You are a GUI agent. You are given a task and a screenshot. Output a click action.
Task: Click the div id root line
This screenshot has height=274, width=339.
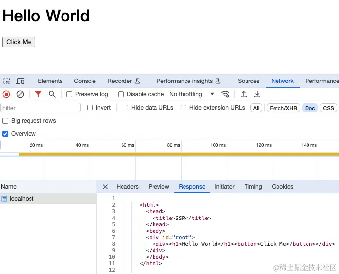click(x=170, y=237)
